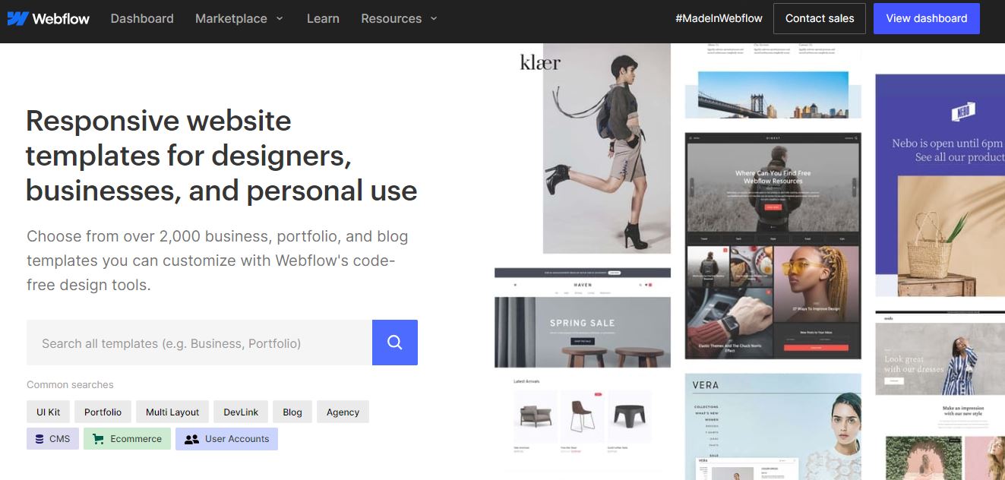Expand the Resources menu chevron

434,18
